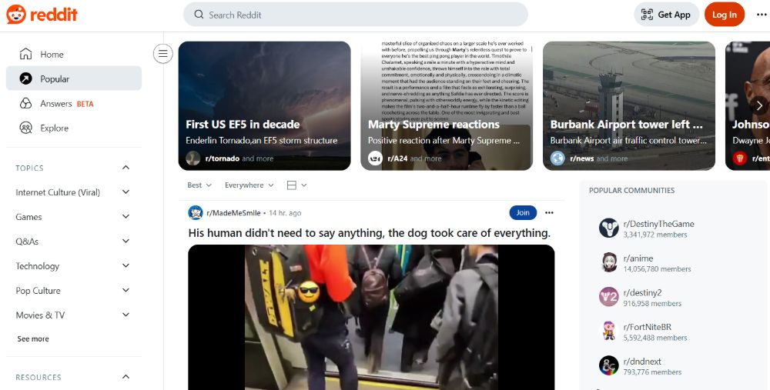Click the r/anime community avatar

(608, 263)
